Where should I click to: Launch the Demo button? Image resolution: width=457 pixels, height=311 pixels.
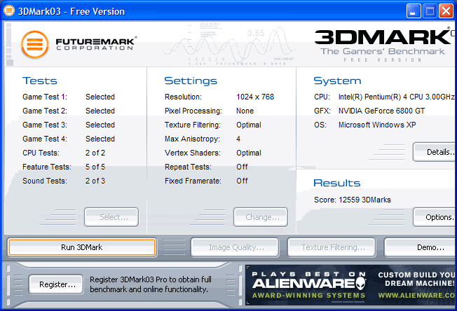pyautogui.click(x=421, y=247)
